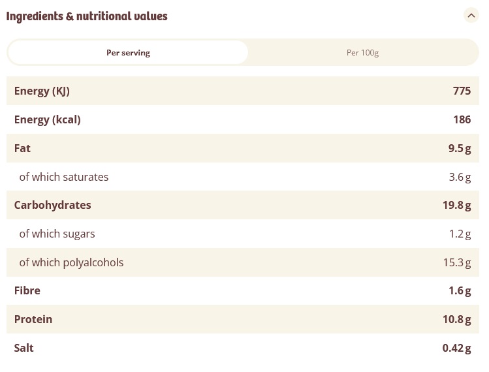The height and width of the screenshot is (372, 489).
Task: Select the Salt row label
Action: (24, 348)
